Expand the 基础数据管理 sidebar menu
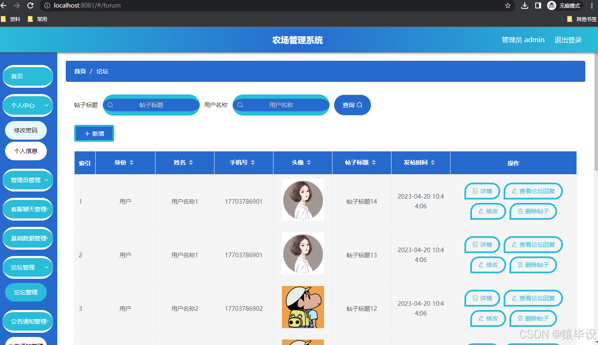Image resolution: width=598 pixels, height=345 pixels. [28, 238]
